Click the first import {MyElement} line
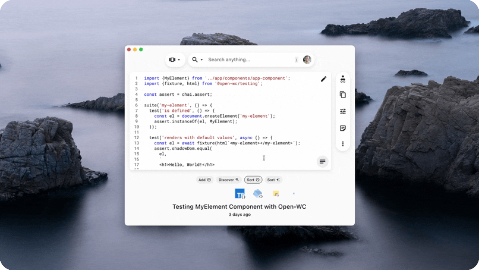Image resolution: width=479 pixels, height=270 pixels. click(217, 79)
